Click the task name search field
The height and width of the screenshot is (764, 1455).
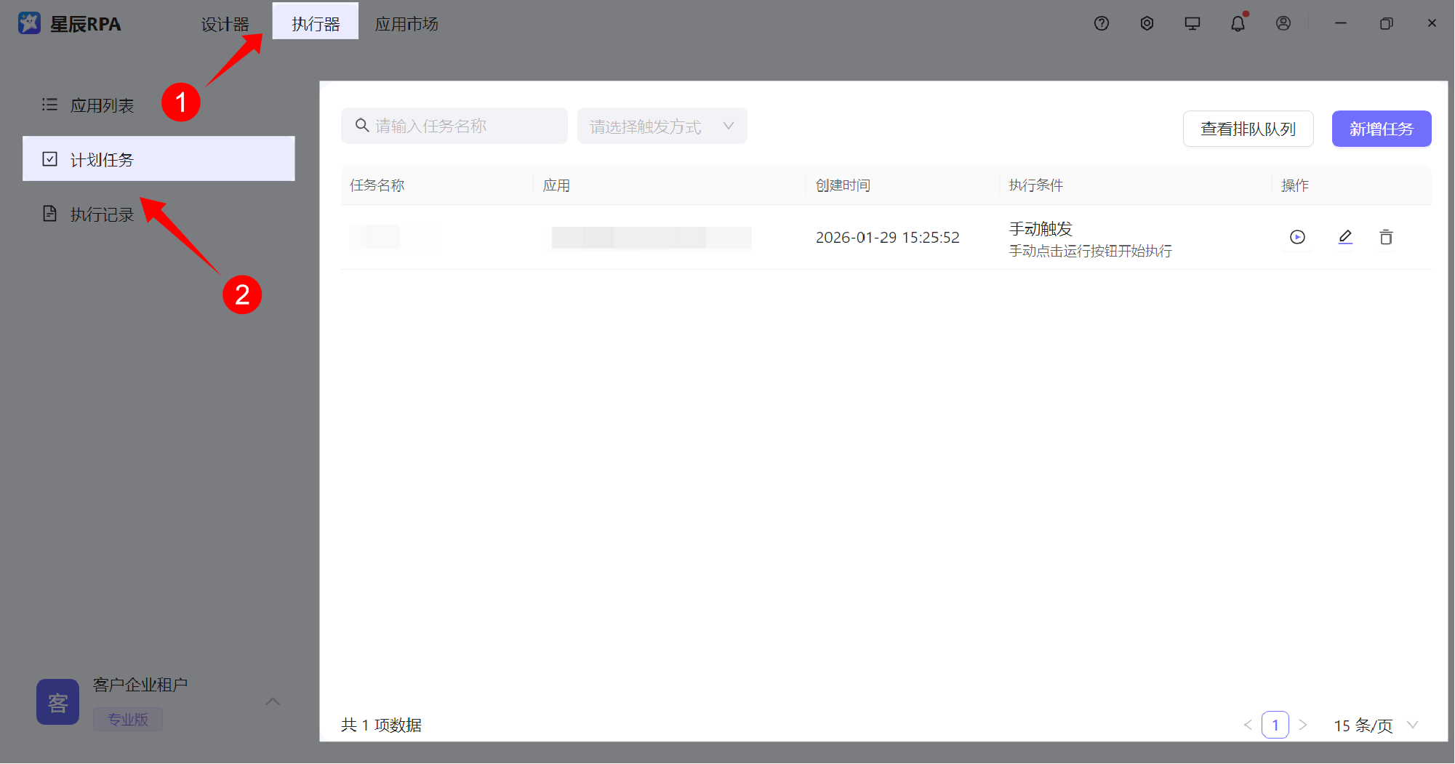[454, 125]
